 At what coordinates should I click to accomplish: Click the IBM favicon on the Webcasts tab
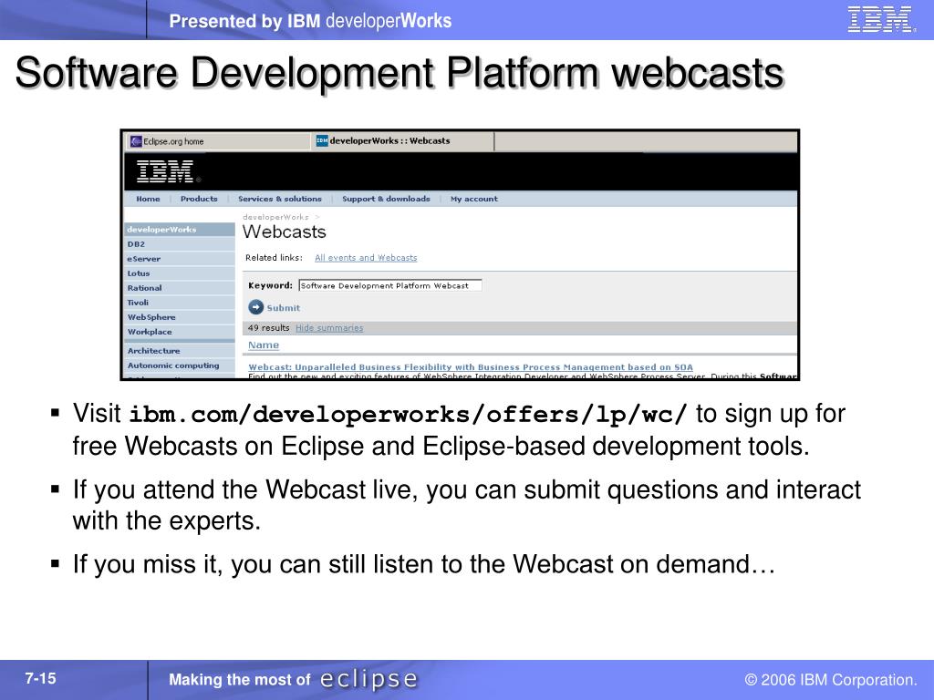coord(322,140)
